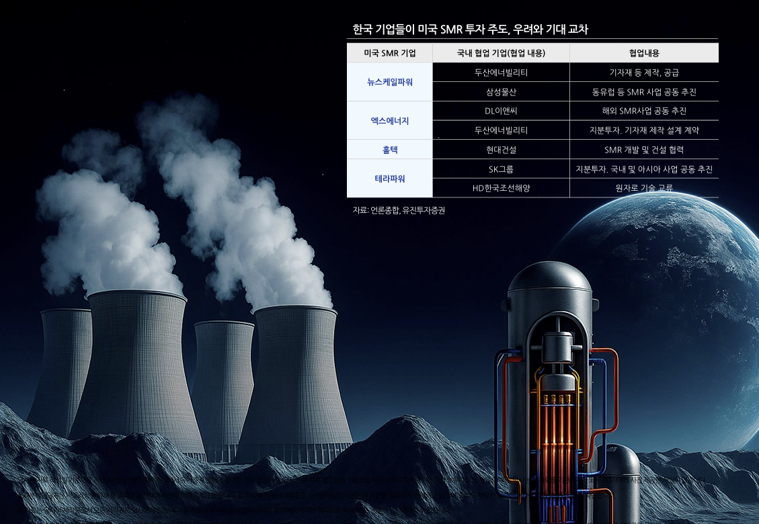This screenshot has width=759, height=524.
Task: Click the '홀텍' company cell
Action: coord(389,150)
